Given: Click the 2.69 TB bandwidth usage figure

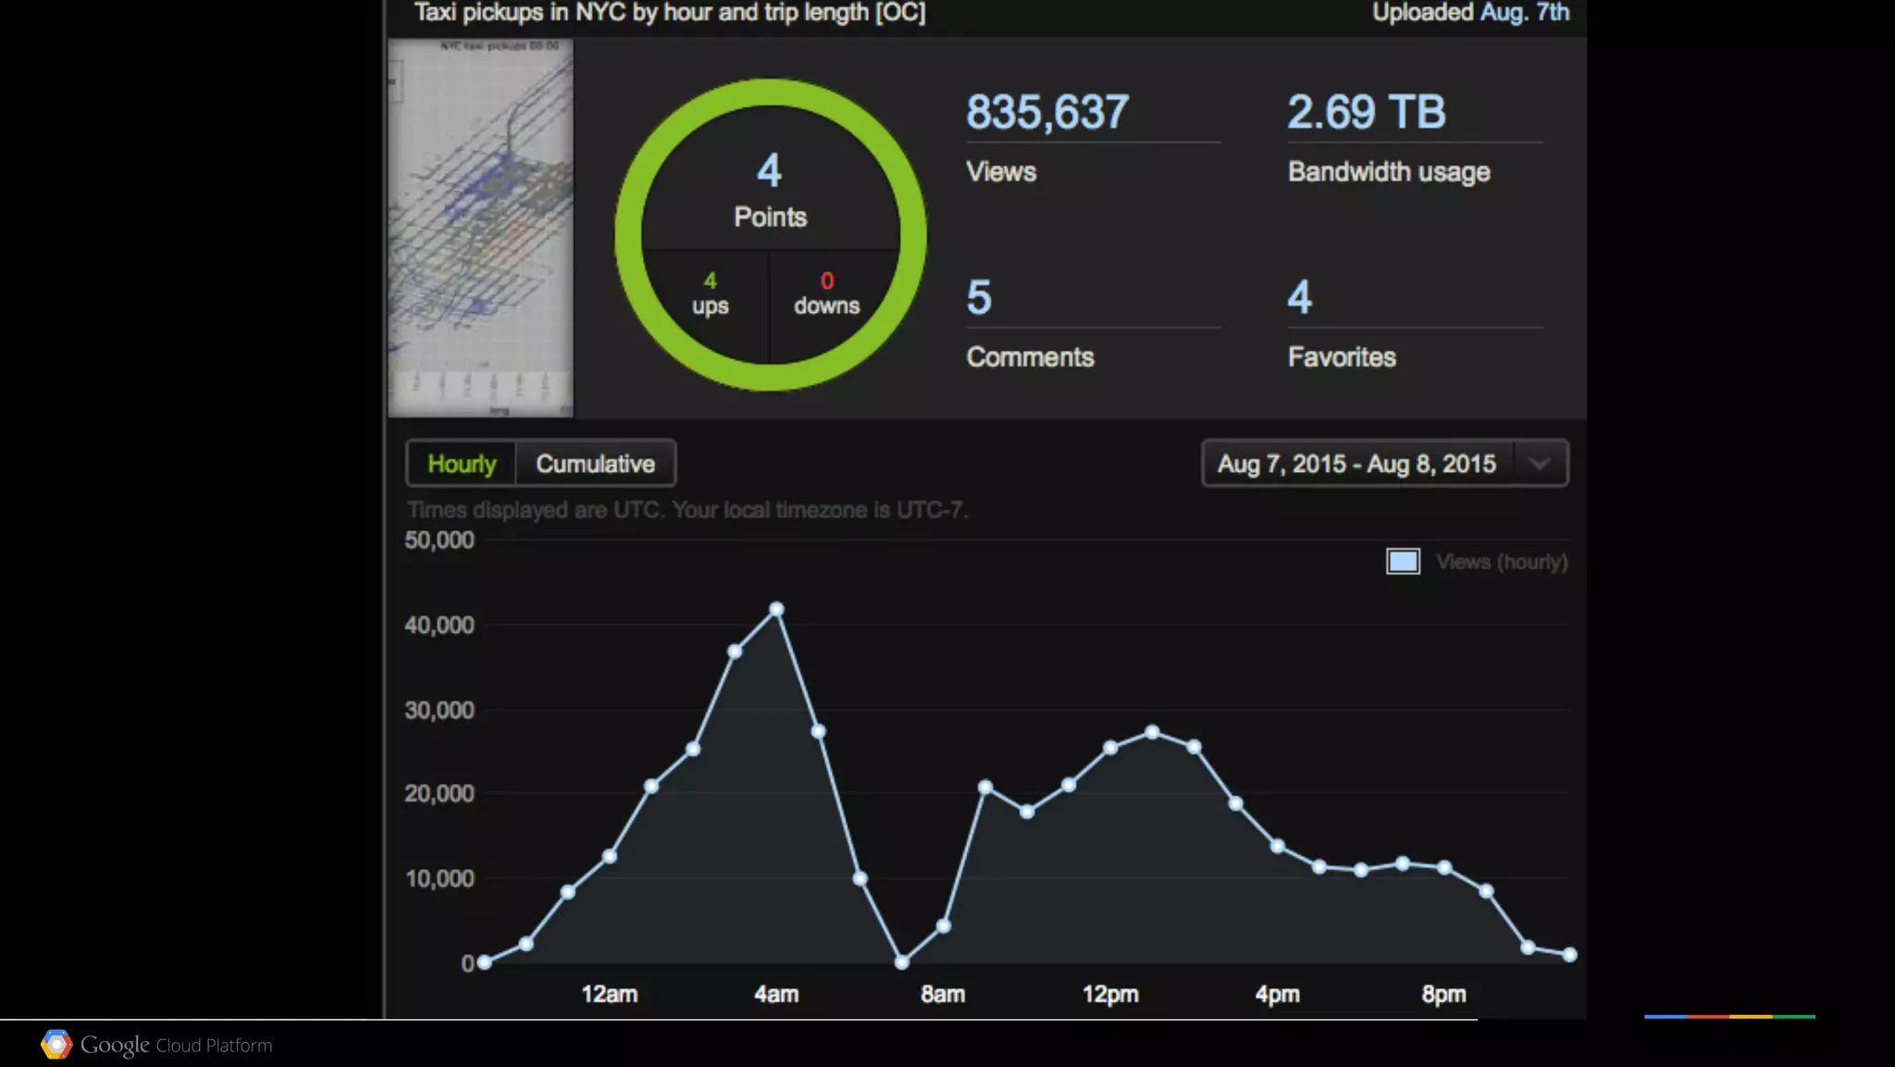Looking at the screenshot, I should pyautogui.click(x=1366, y=113).
